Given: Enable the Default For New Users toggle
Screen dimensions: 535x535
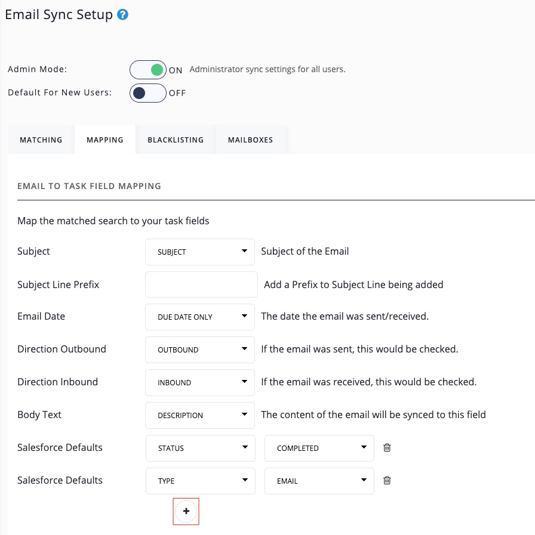Looking at the screenshot, I should coord(147,93).
